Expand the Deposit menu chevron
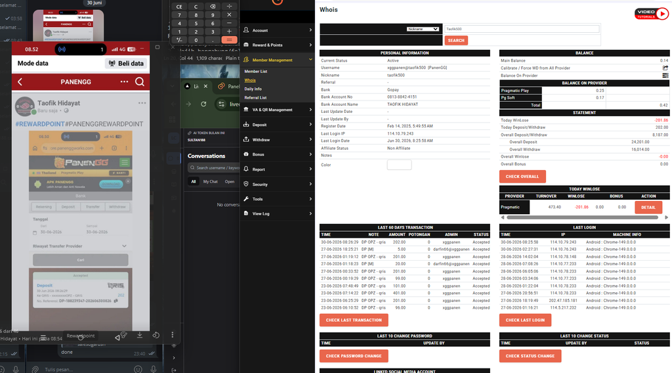 coord(310,124)
